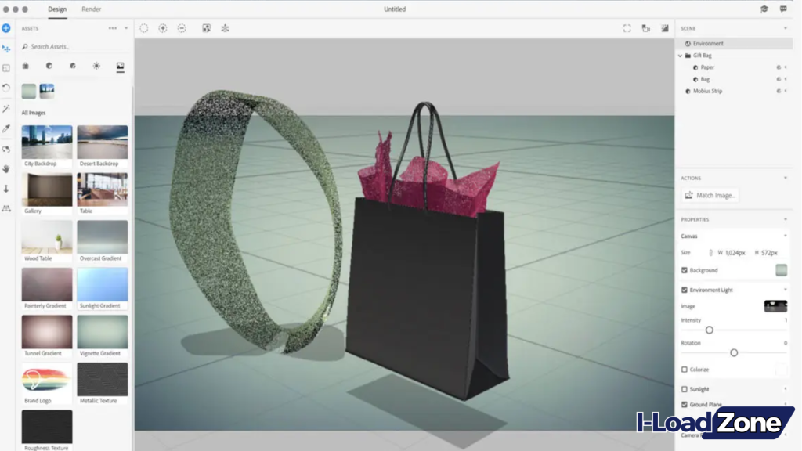The width and height of the screenshot is (802, 451).
Task: Disable the Environment Light checkbox
Action: [685, 290]
